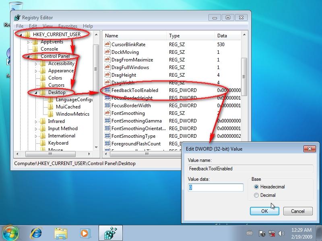322x241 pixels.
Task: Select the Hexadecimal base radio button
Action: 257,187
